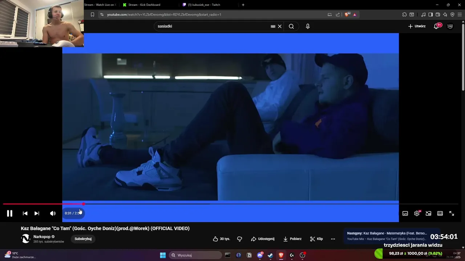
Task: Open YouTube account avatar menu
Action: (450, 26)
